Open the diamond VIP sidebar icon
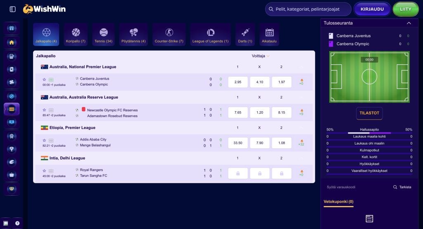The height and width of the screenshot is (229, 423). pos(12,189)
